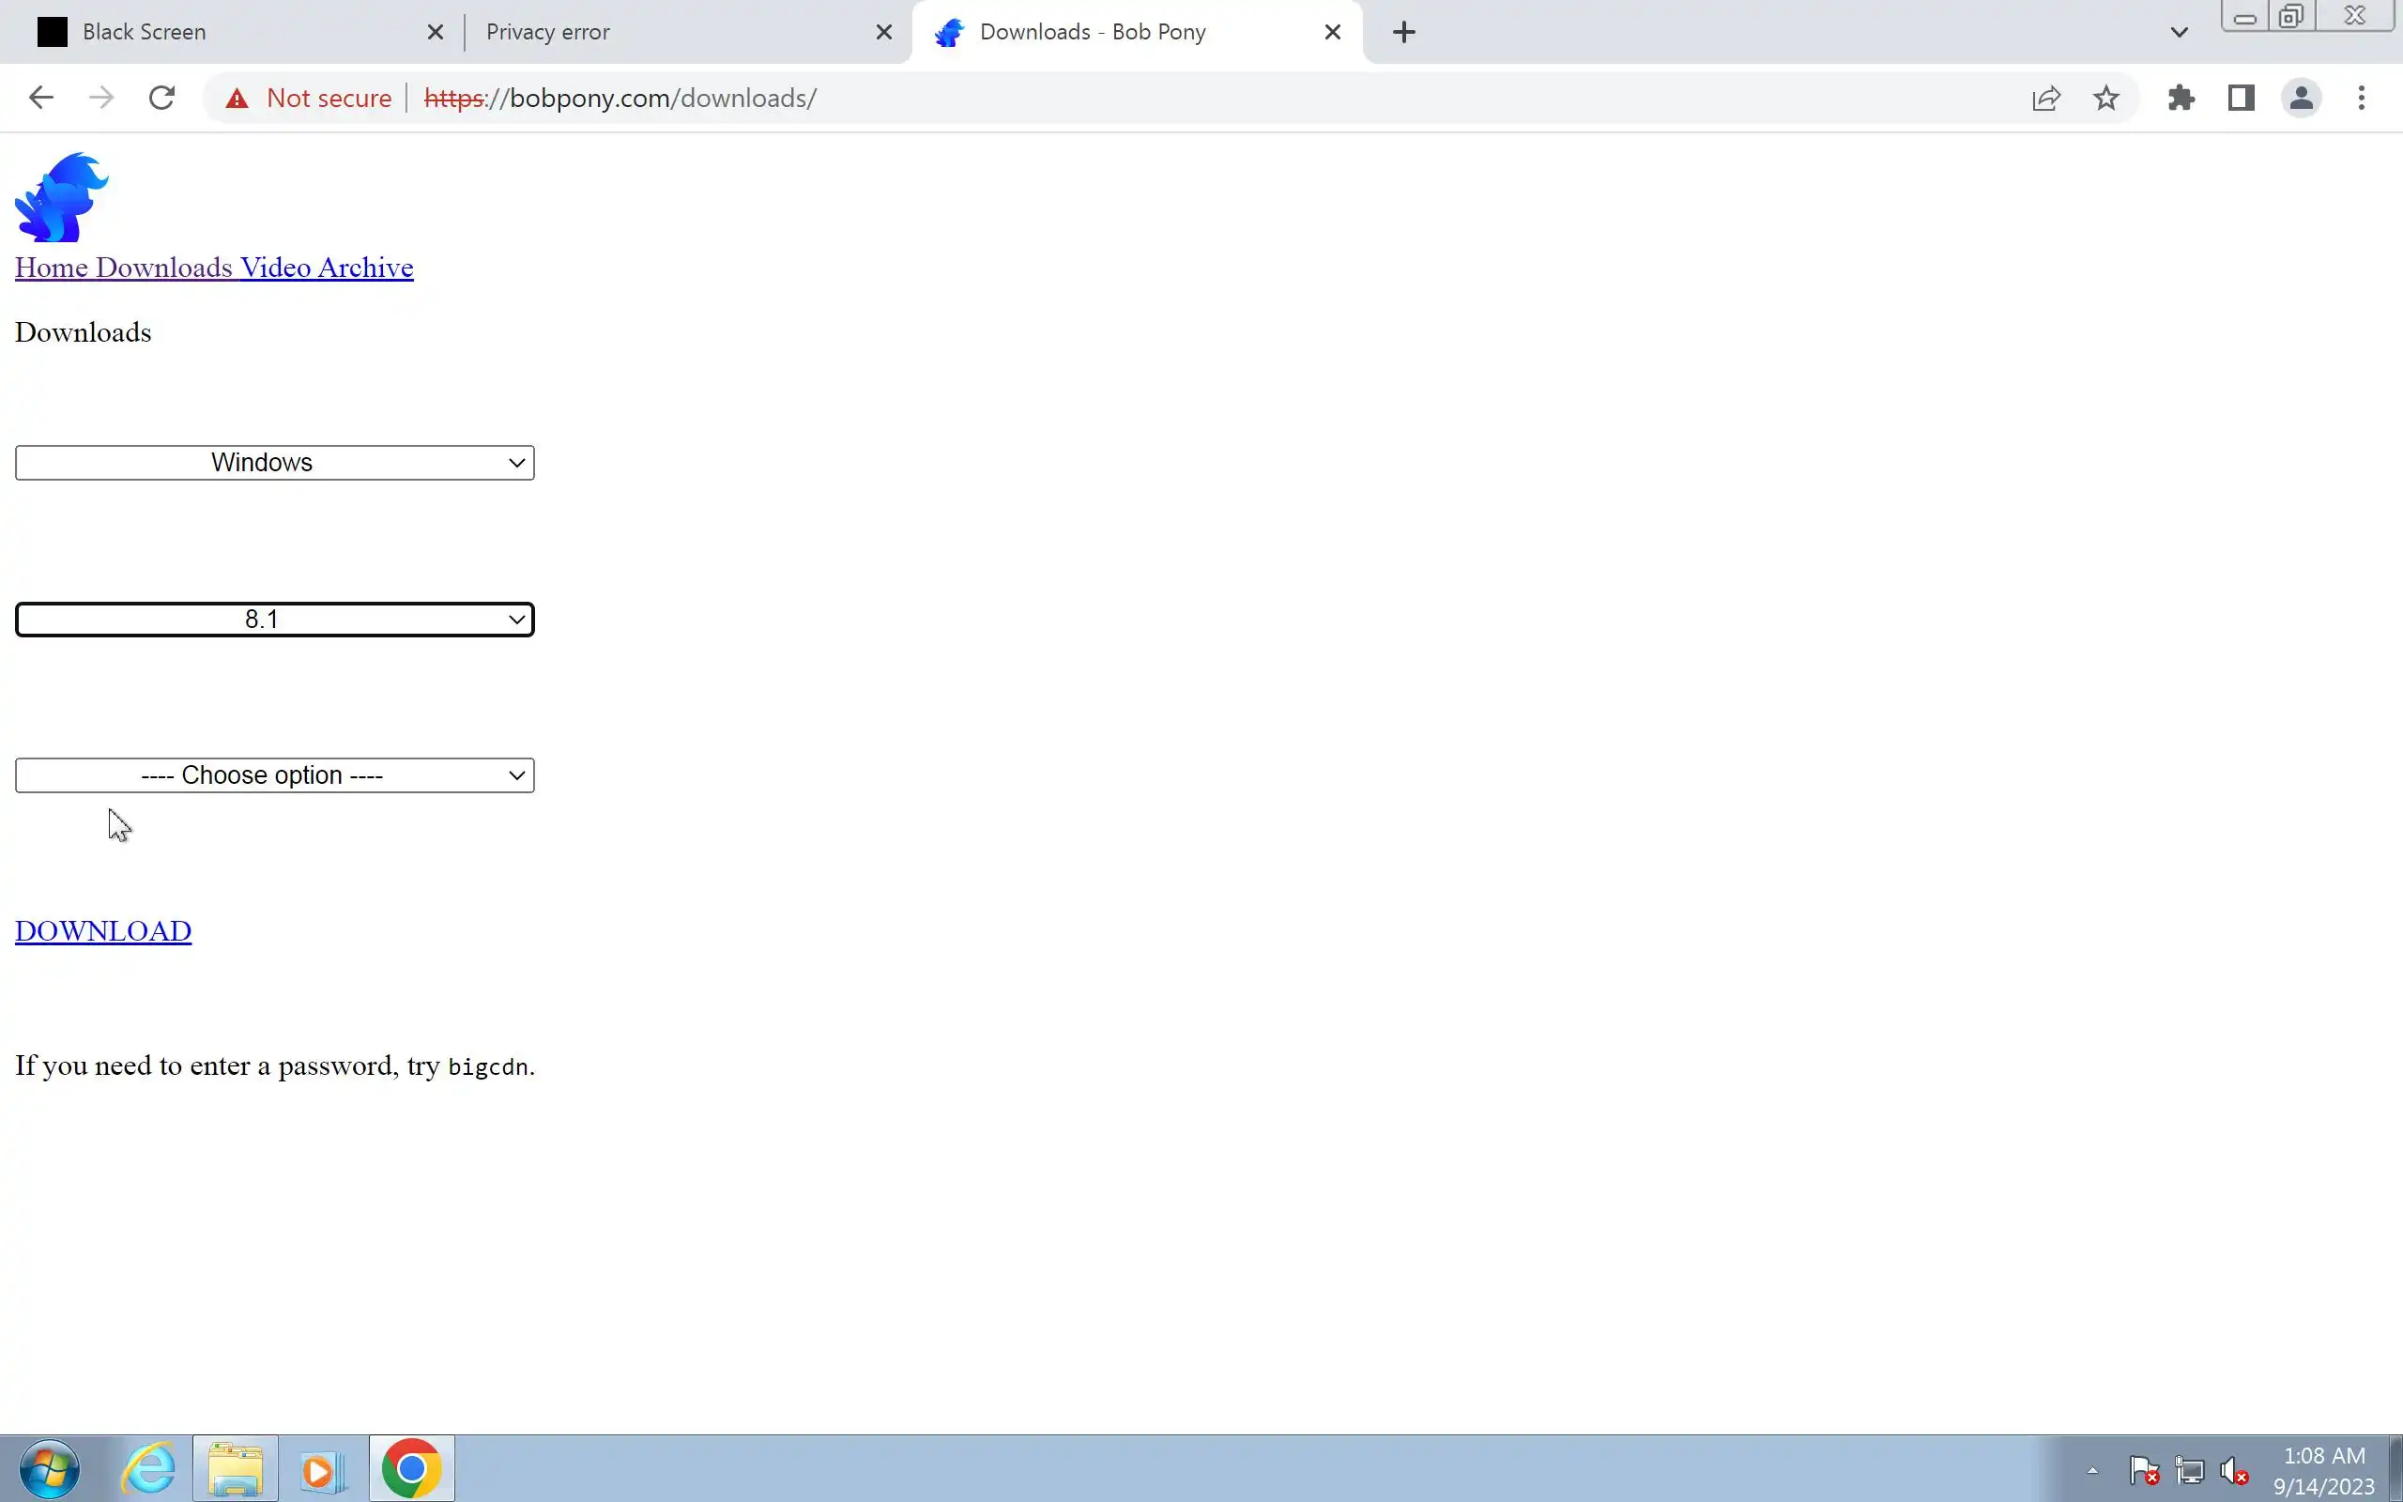Open the share page icon
The image size is (2403, 1502).
[2046, 98]
